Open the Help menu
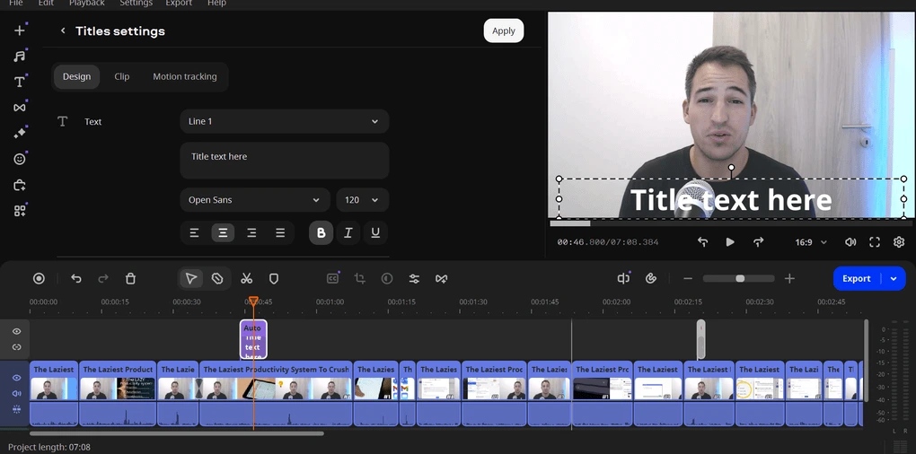Viewport: 916px width, 454px height. (216, 3)
